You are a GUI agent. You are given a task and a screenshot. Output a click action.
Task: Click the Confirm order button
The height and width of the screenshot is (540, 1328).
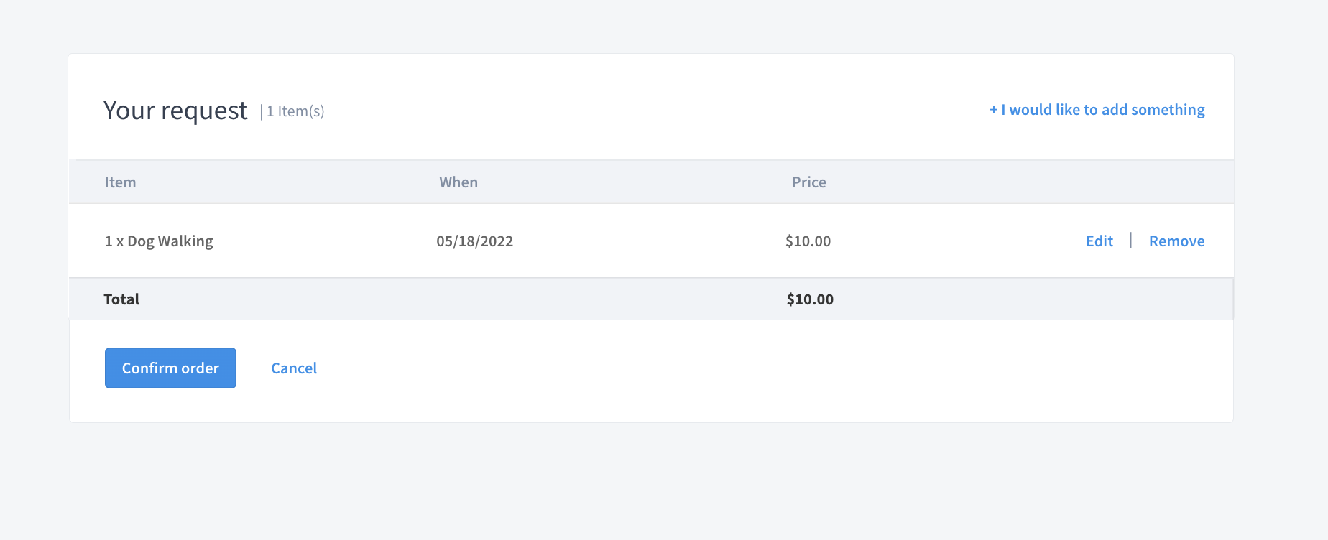(x=170, y=368)
